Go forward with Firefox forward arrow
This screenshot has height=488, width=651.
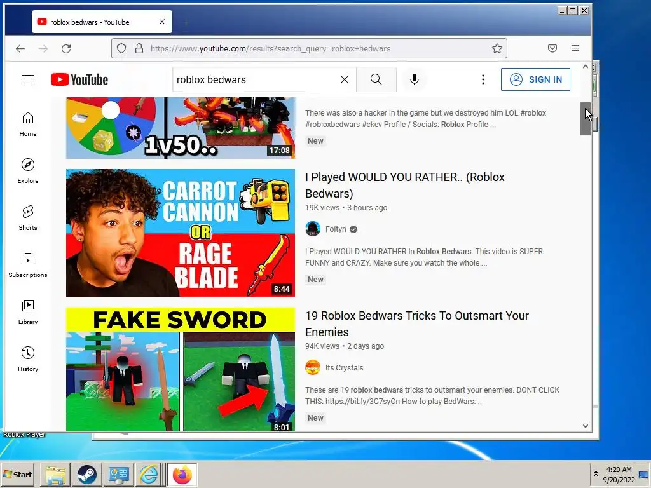pos(43,48)
